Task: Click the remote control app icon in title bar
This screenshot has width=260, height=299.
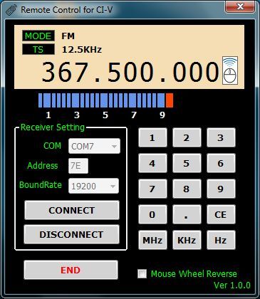Action: point(11,10)
